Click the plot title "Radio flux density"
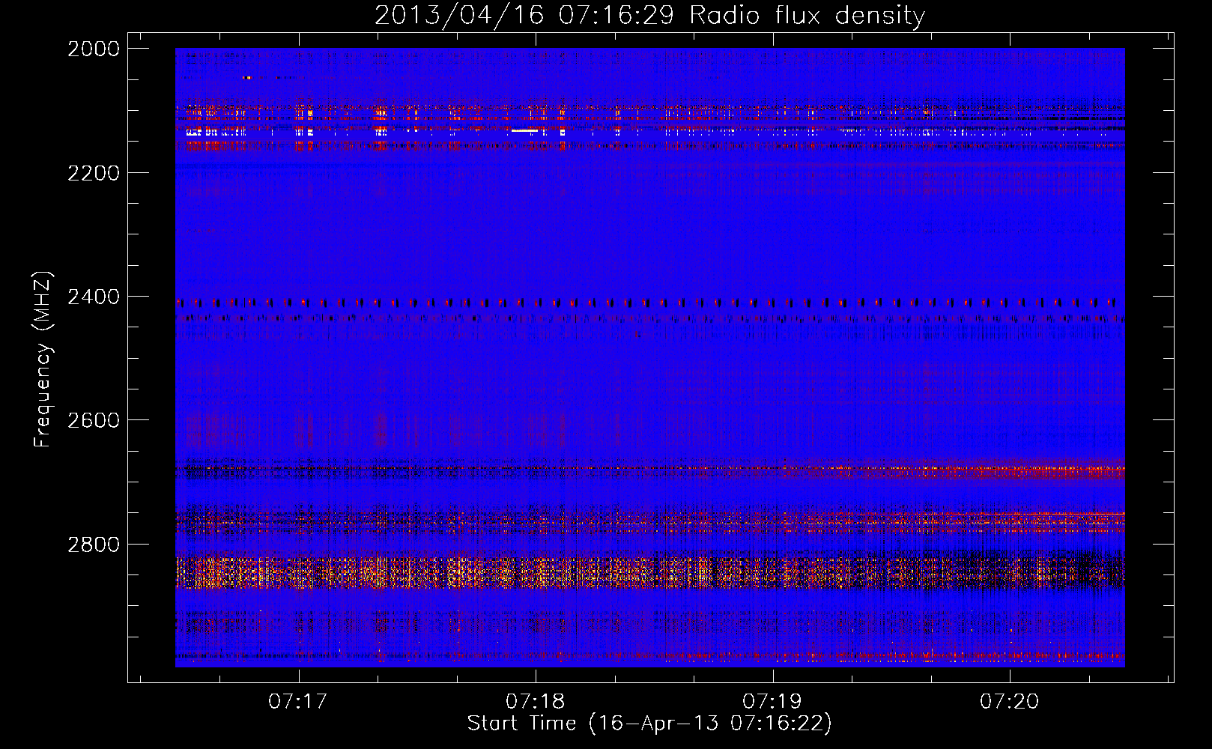1212x749 pixels. click(807, 16)
